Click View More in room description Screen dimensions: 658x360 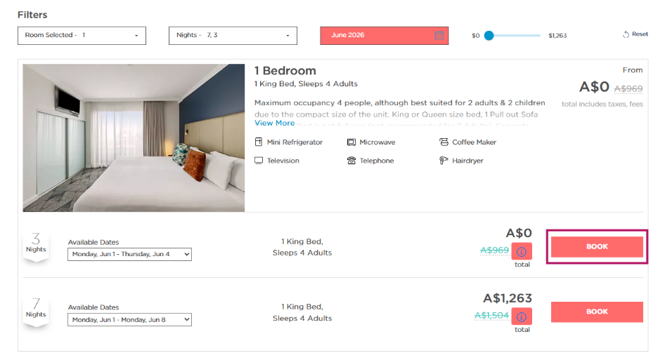click(x=274, y=124)
